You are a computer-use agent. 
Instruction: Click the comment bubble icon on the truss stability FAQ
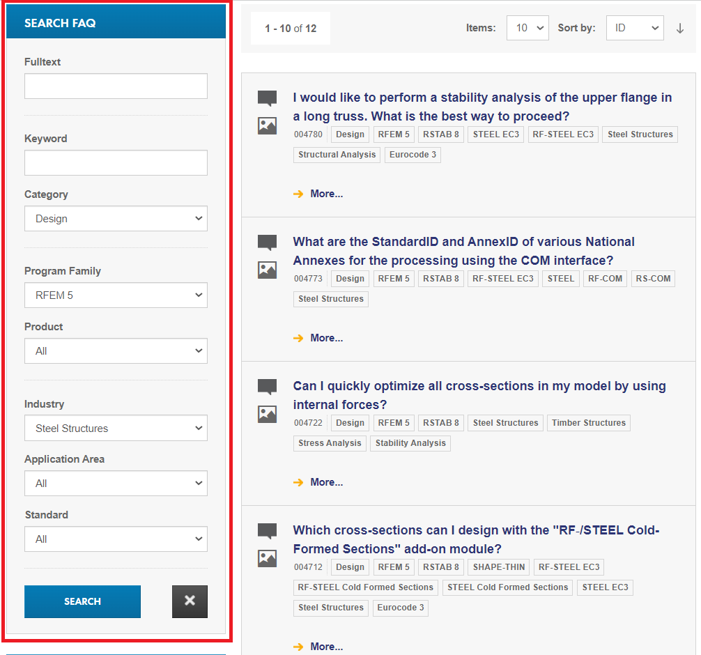267,98
